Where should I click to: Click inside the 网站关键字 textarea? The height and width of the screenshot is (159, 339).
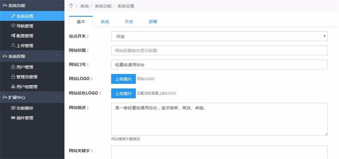(x=219, y=152)
